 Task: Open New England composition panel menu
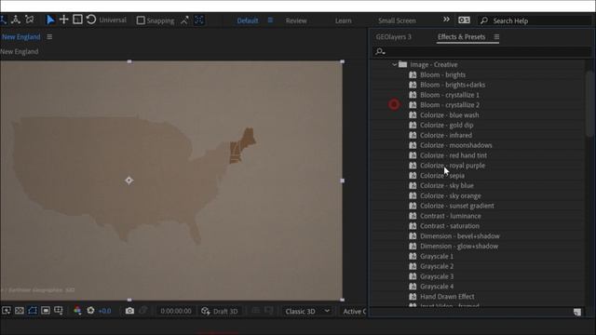[x=49, y=37]
